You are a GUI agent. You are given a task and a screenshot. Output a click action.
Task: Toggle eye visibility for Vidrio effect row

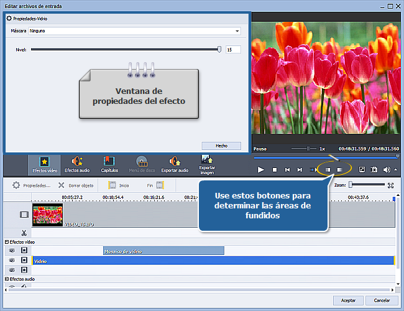[11, 261]
